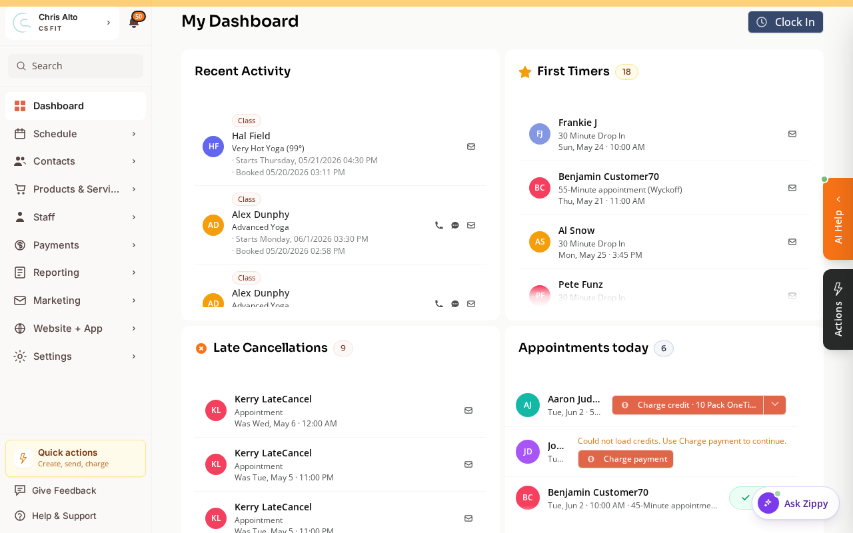Click BC avatar in Appointments today

point(528,498)
